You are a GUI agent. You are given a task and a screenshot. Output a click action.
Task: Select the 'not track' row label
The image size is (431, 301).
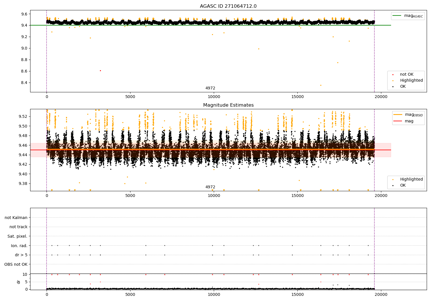click(x=18, y=227)
